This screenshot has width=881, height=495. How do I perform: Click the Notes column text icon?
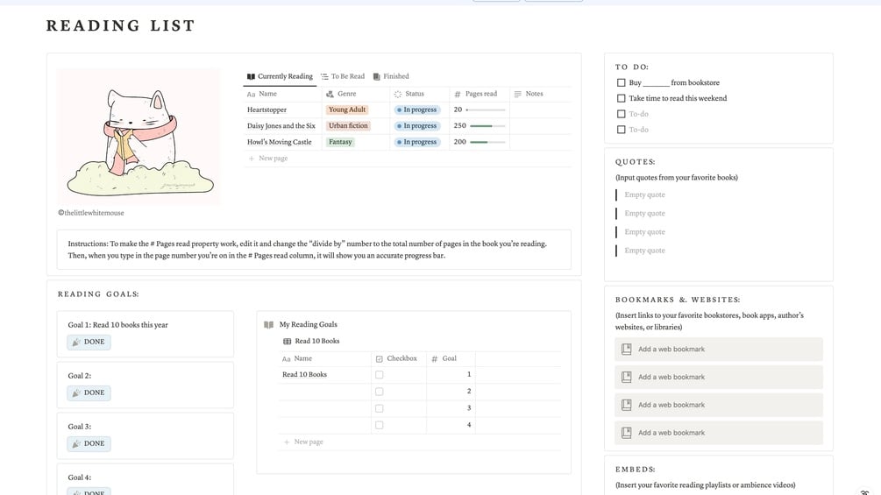pos(517,94)
